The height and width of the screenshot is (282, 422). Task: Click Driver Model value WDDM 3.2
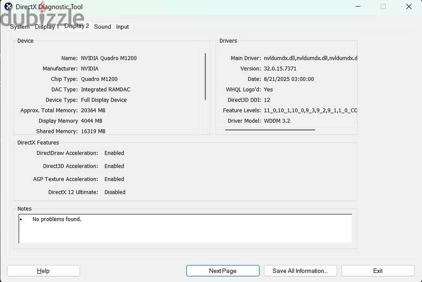277,121
